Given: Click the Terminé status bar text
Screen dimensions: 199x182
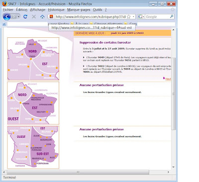Looking at the screenshot, I should pyautogui.click(x=9, y=178).
